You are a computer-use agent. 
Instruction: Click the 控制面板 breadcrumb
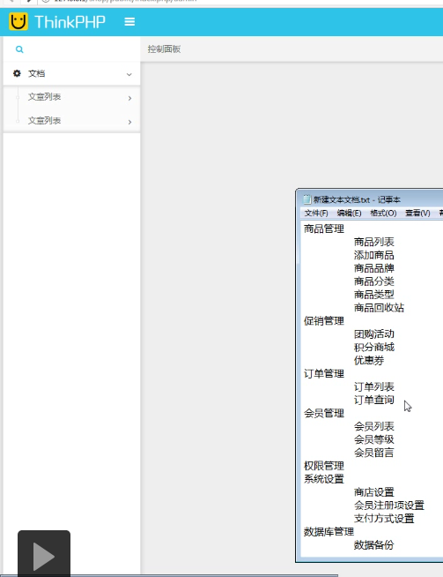pyautogui.click(x=164, y=49)
